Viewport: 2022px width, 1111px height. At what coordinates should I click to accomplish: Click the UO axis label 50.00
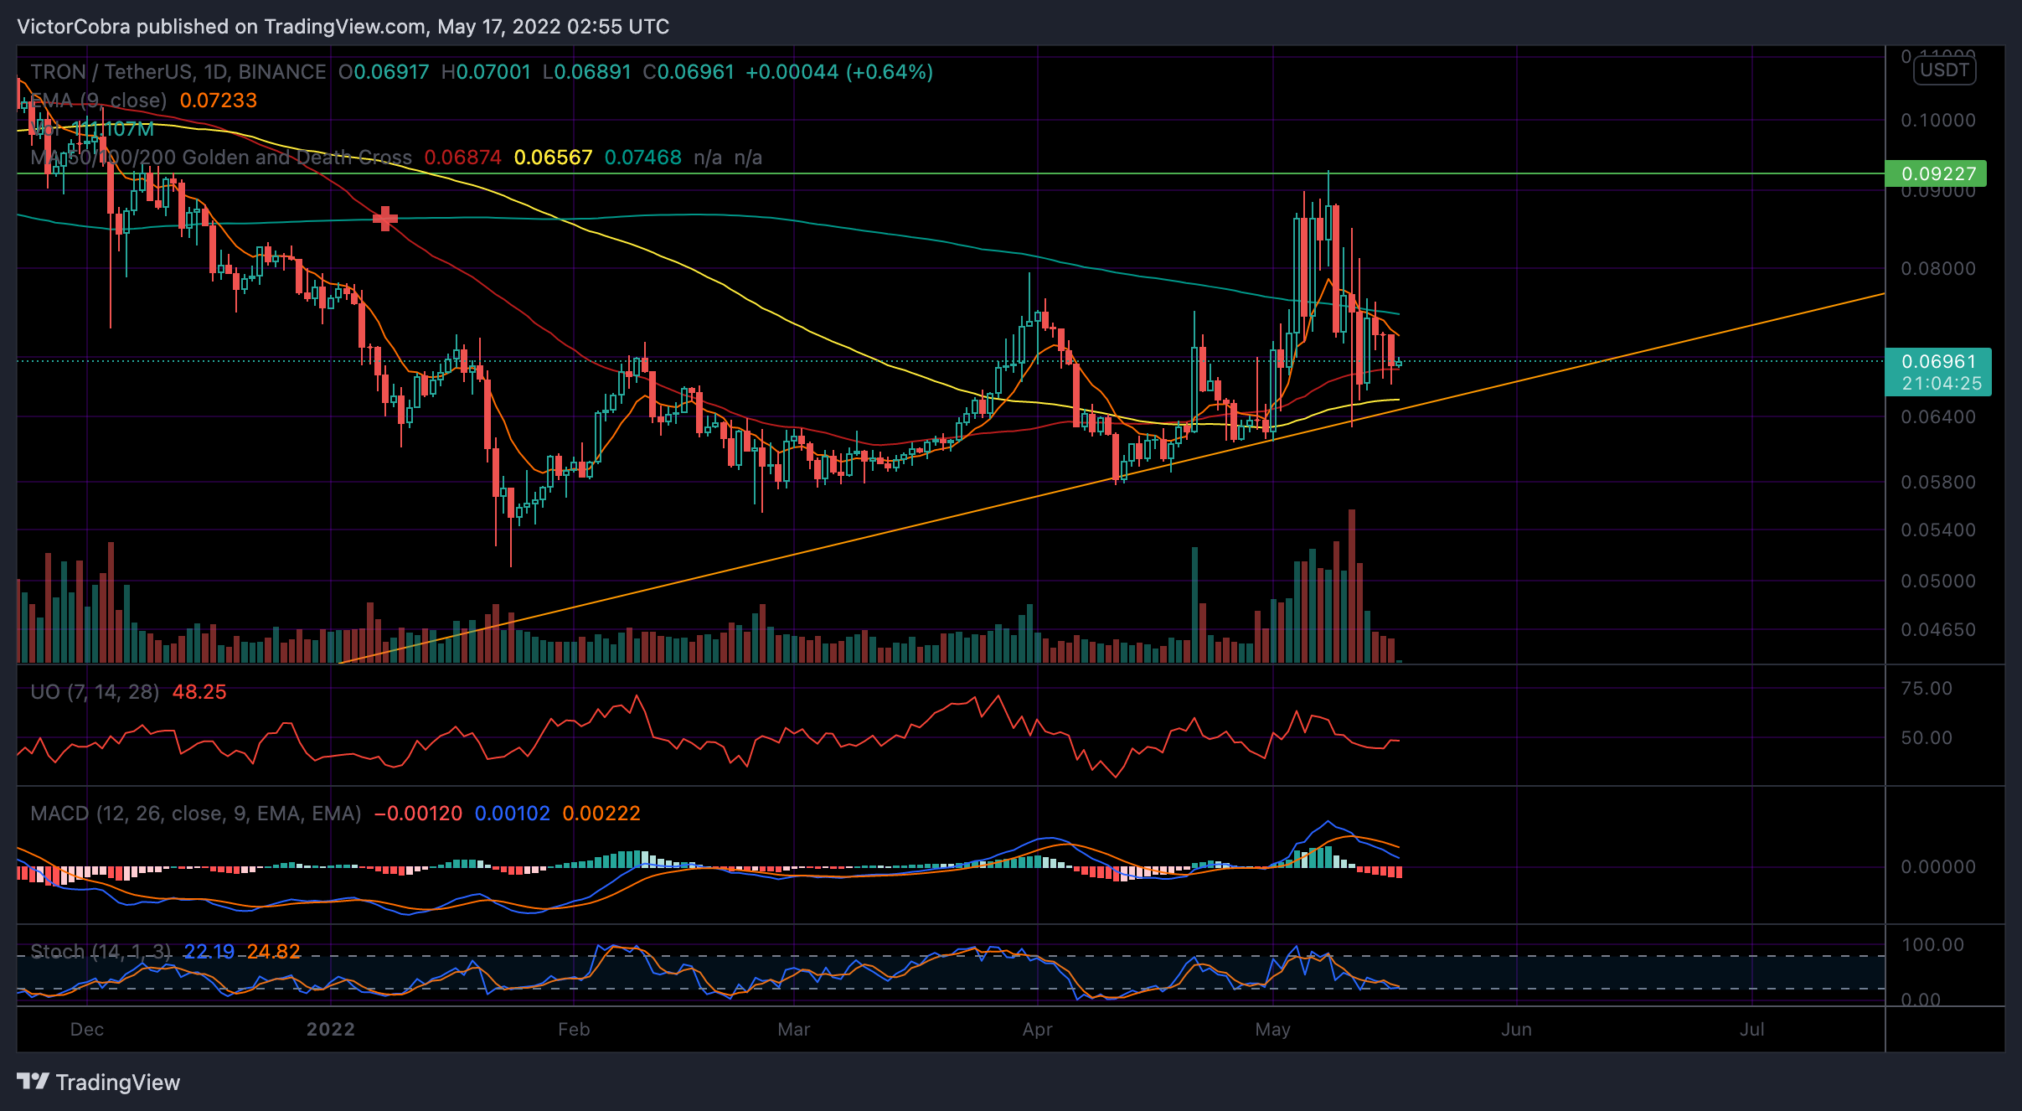[1927, 738]
